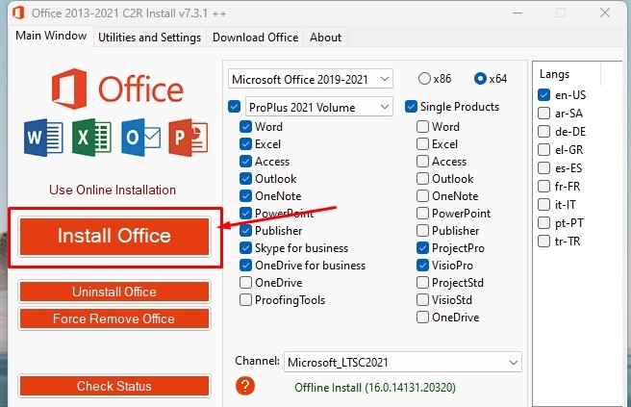Click the Force Remove Office button
This screenshot has height=407, width=631.
click(114, 318)
